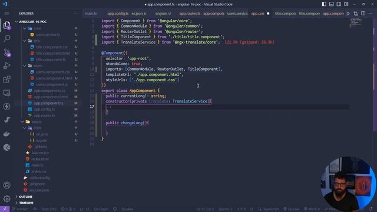The width and height of the screenshot is (377, 212).
Task: Open the Customize Layout button
Action: (346, 4)
